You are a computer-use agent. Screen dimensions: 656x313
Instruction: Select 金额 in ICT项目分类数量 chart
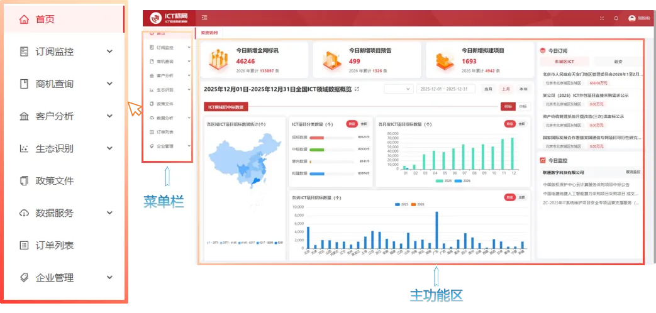click(x=364, y=124)
